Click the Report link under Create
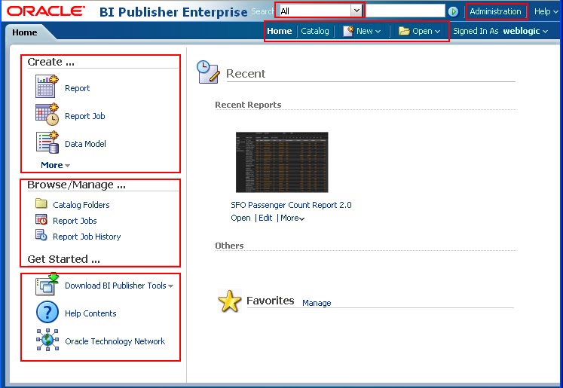This screenshot has height=388, width=563. coord(77,88)
